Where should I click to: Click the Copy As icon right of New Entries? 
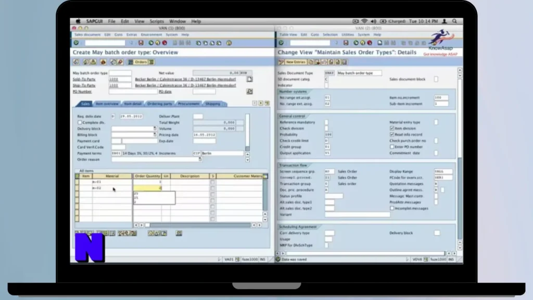pos(311,62)
